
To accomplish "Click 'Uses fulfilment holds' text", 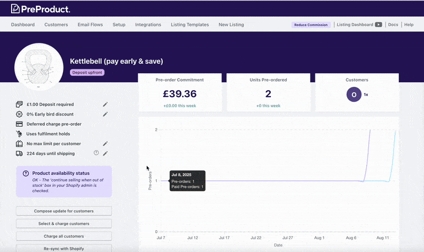I will pyautogui.click(x=48, y=134).
